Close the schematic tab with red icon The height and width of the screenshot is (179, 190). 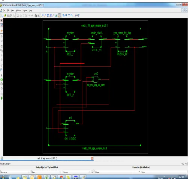pyautogui.click(x=92, y=158)
